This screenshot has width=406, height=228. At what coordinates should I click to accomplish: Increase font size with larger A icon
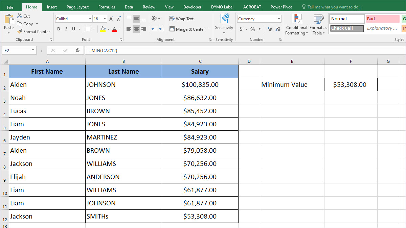point(111,19)
